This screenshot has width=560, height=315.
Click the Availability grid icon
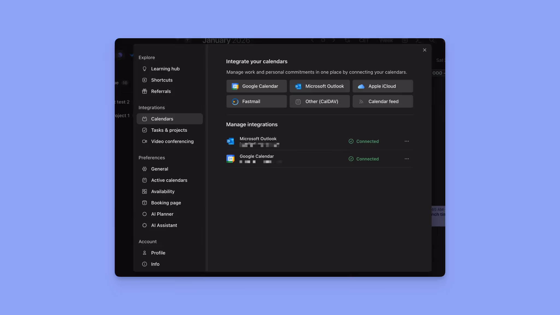tap(144, 191)
